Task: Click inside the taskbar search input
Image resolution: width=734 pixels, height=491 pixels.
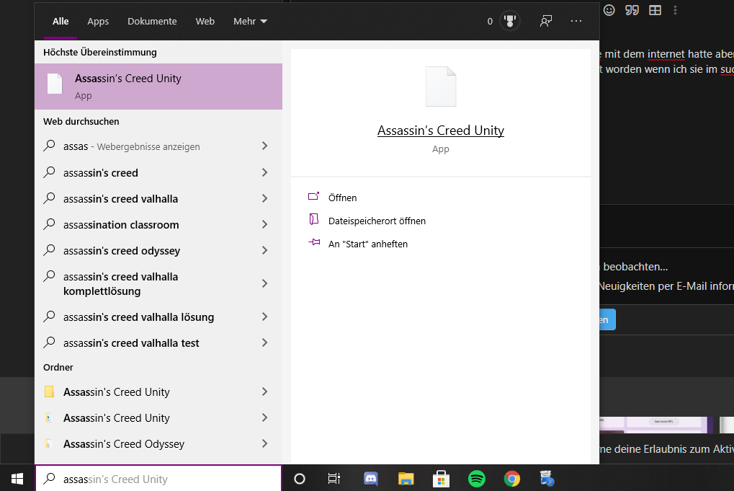Action: (158, 478)
